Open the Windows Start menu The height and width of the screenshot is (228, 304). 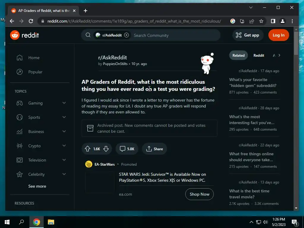point(7,222)
